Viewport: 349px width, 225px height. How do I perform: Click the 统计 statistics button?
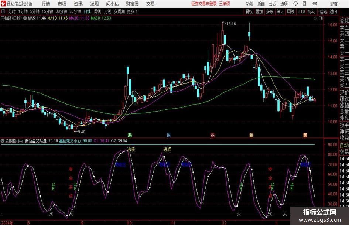pyautogui.click(x=280, y=11)
